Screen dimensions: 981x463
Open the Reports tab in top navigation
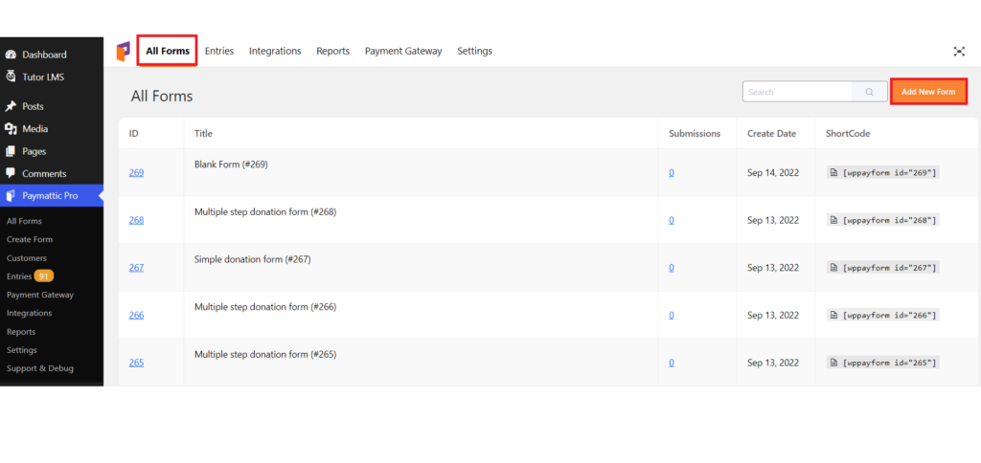(332, 52)
